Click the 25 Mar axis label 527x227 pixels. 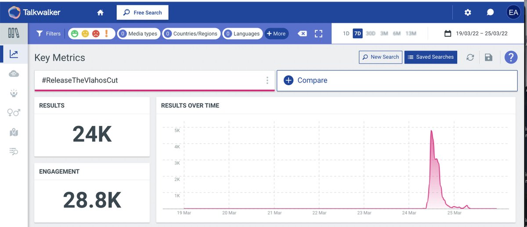tap(454, 213)
